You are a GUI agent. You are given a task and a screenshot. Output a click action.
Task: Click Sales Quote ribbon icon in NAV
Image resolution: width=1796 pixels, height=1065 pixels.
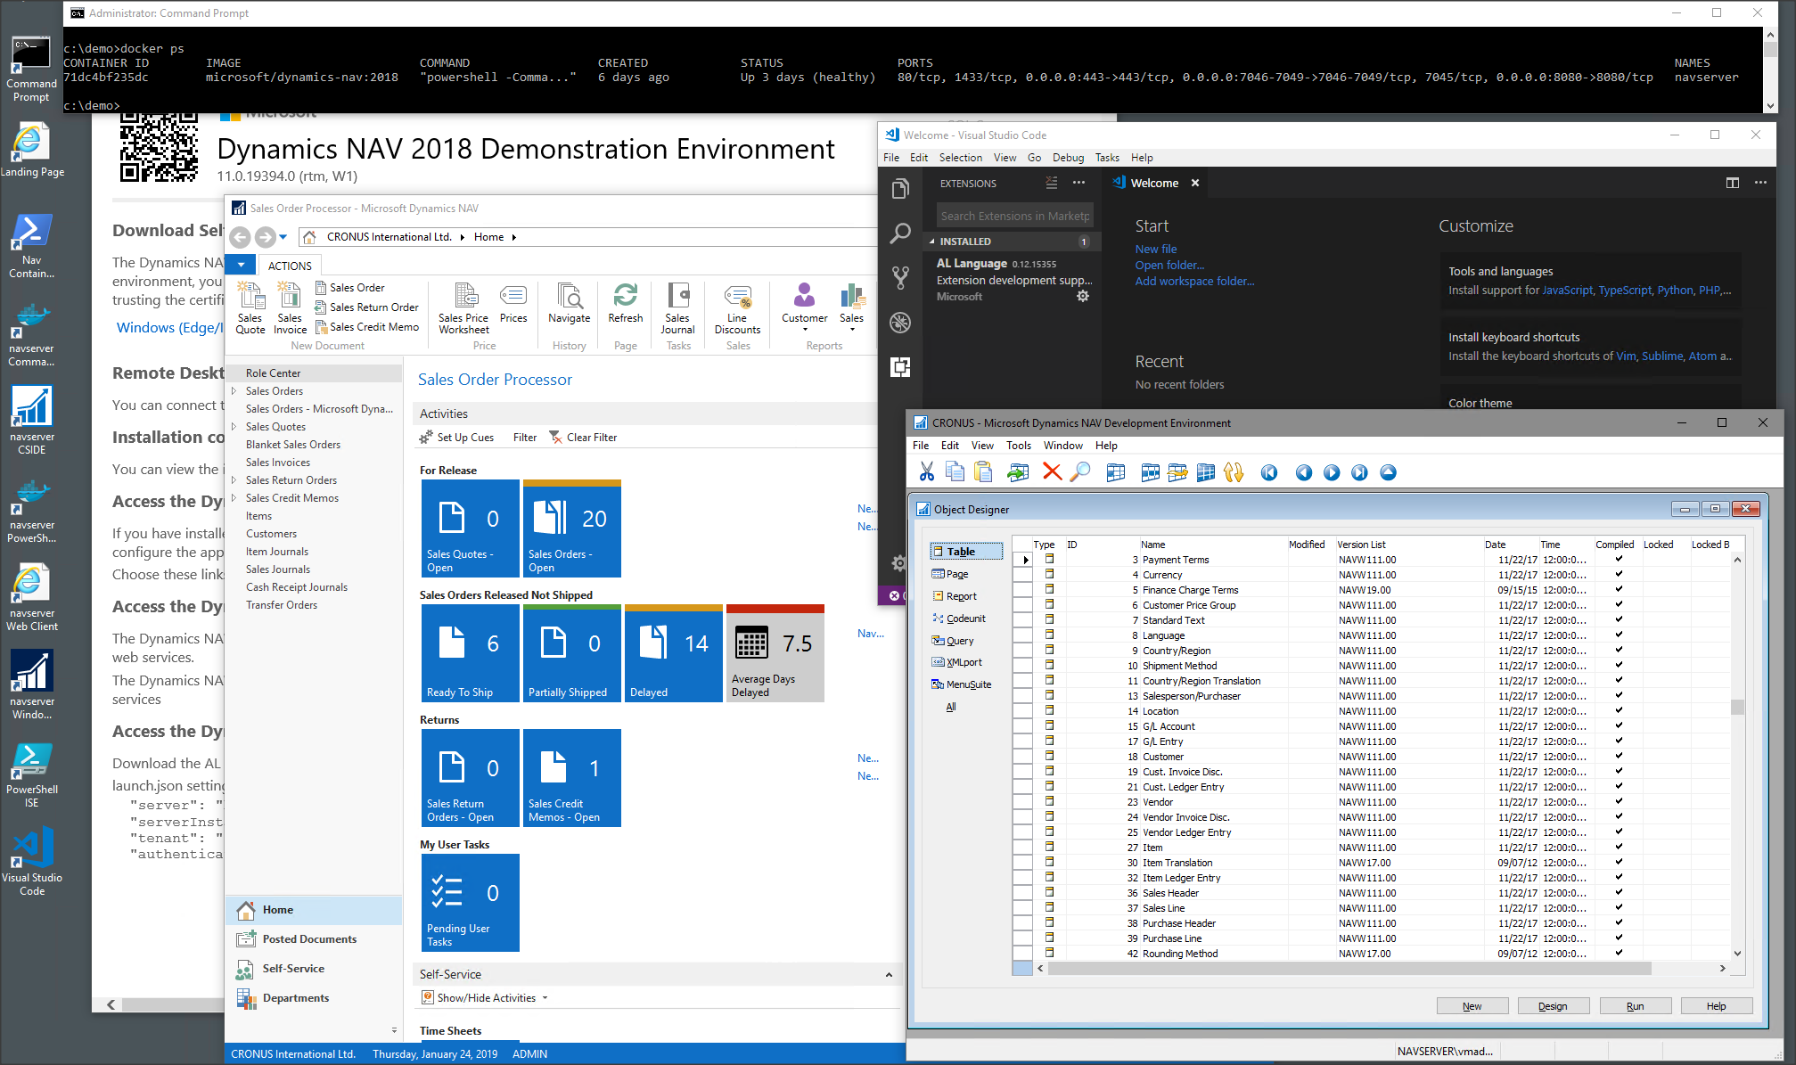[250, 307]
